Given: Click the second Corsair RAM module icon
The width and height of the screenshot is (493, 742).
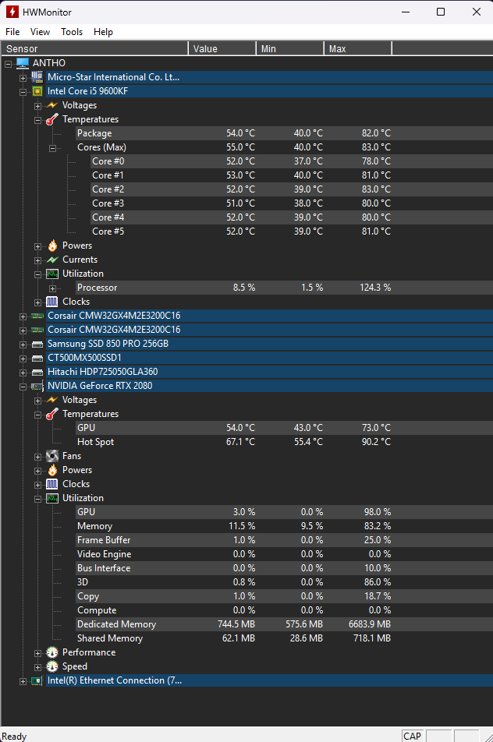Looking at the screenshot, I should (x=37, y=330).
